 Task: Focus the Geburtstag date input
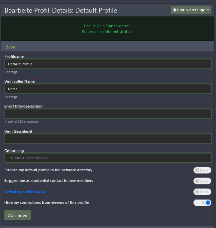pos(108,158)
